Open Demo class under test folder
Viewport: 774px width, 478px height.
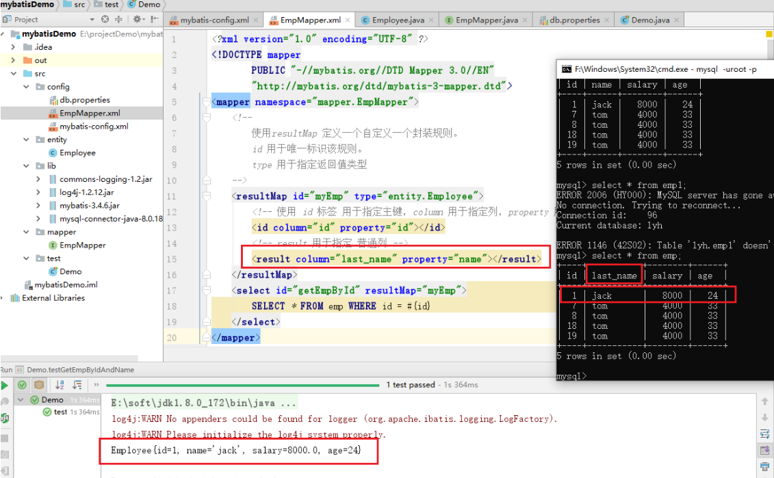pyautogui.click(x=70, y=271)
